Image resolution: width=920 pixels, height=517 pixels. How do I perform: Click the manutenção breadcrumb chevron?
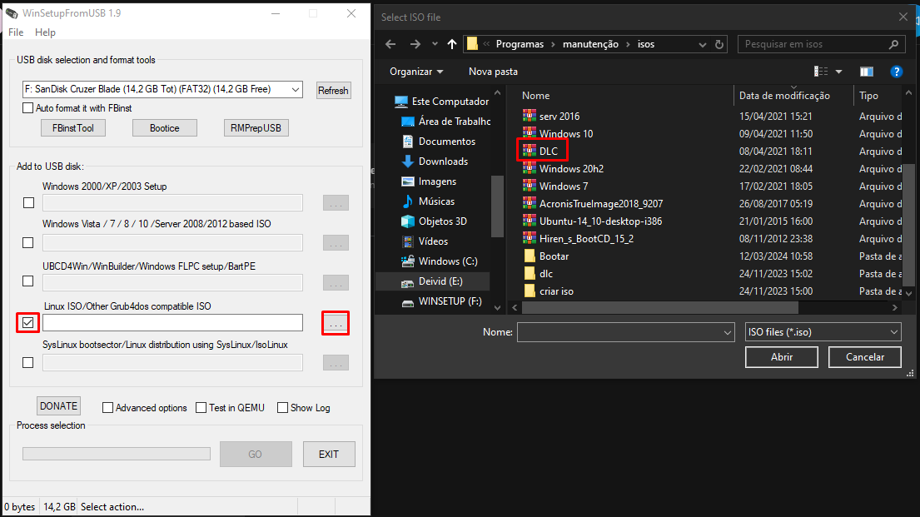click(x=628, y=44)
